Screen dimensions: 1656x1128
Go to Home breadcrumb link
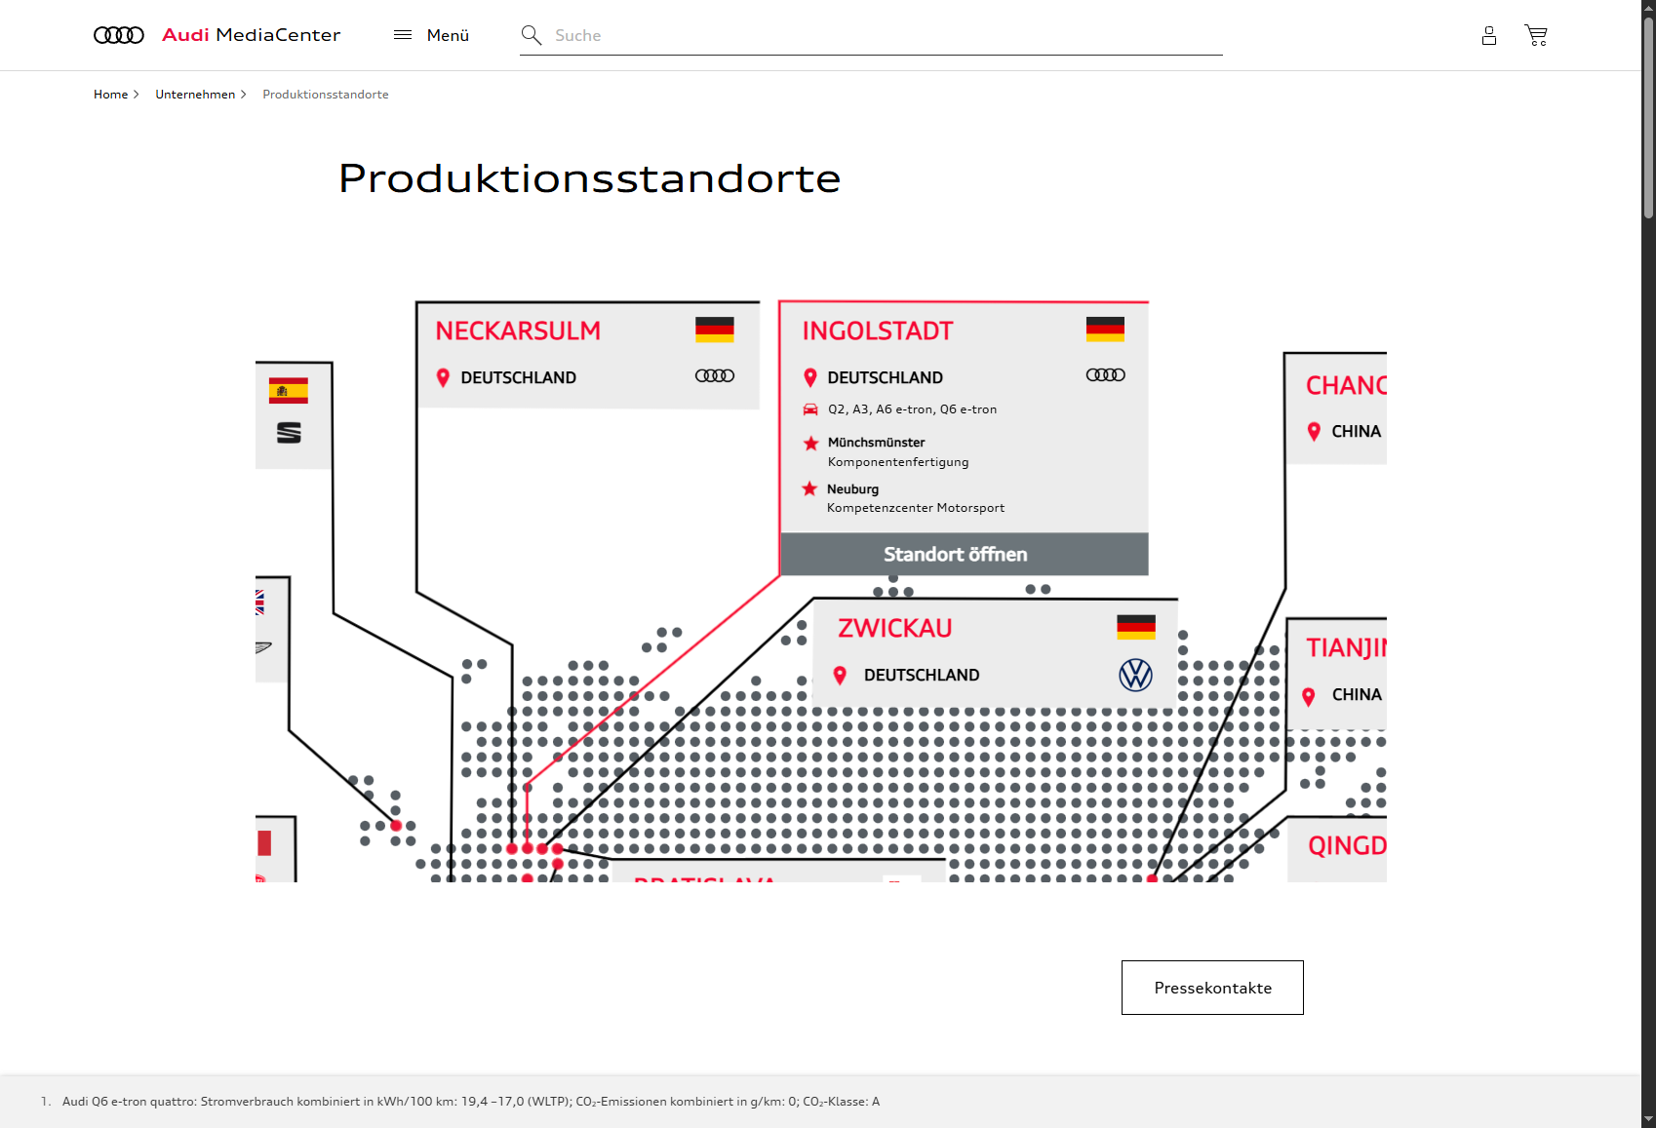coord(110,95)
